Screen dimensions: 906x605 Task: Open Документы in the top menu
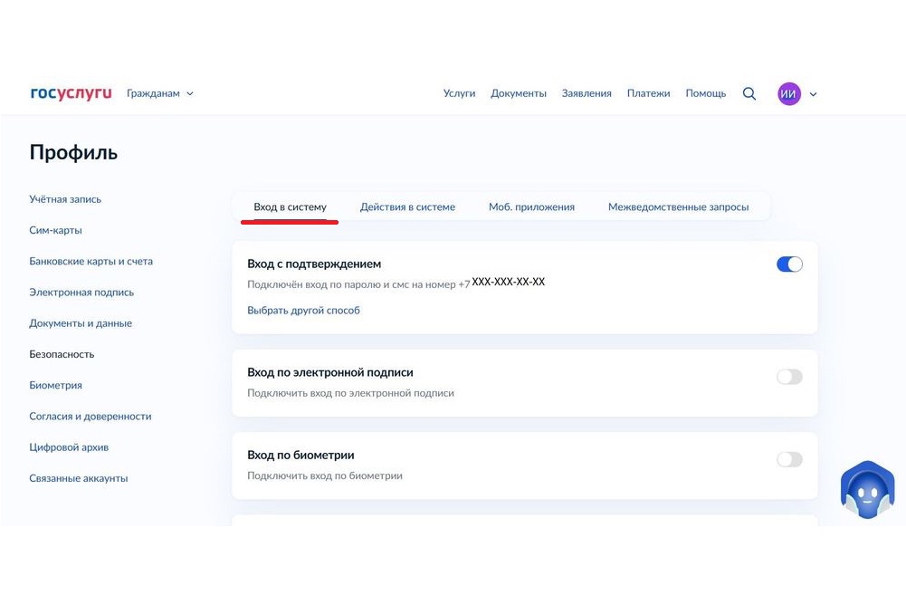point(518,93)
